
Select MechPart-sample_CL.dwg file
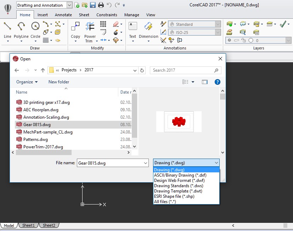pos(73,132)
